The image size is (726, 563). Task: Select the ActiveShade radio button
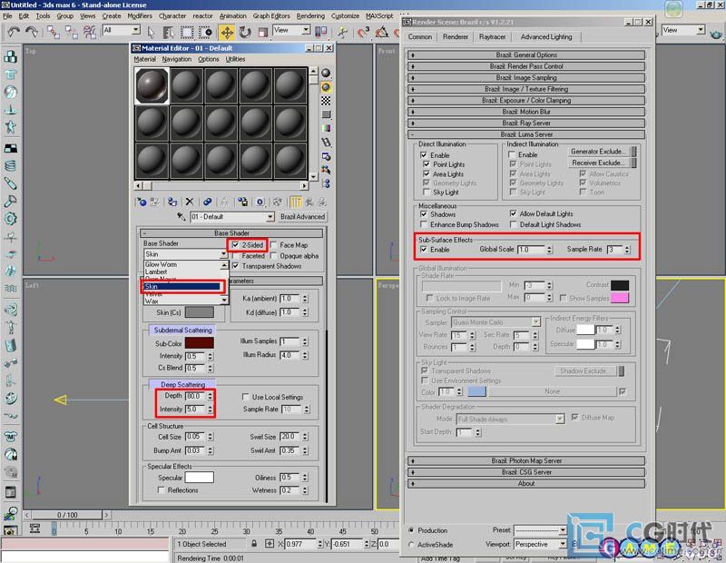click(411, 545)
